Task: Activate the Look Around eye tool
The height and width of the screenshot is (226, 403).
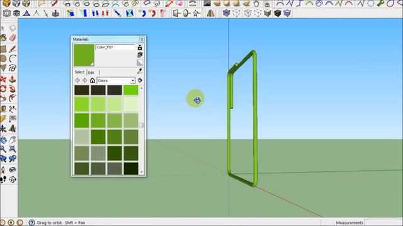Action: click(13, 169)
